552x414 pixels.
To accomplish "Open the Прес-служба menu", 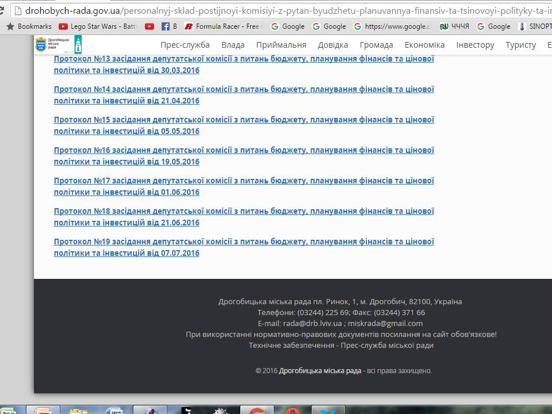I will [185, 45].
